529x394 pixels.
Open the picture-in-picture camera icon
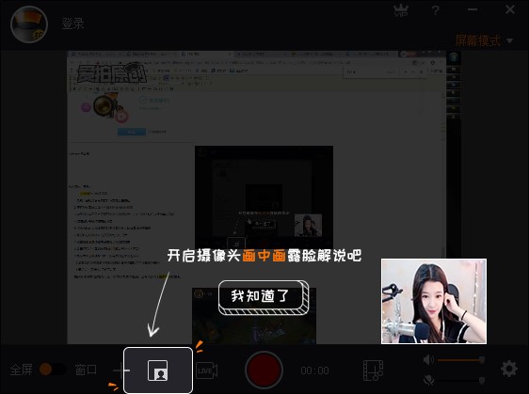point(158,370)
